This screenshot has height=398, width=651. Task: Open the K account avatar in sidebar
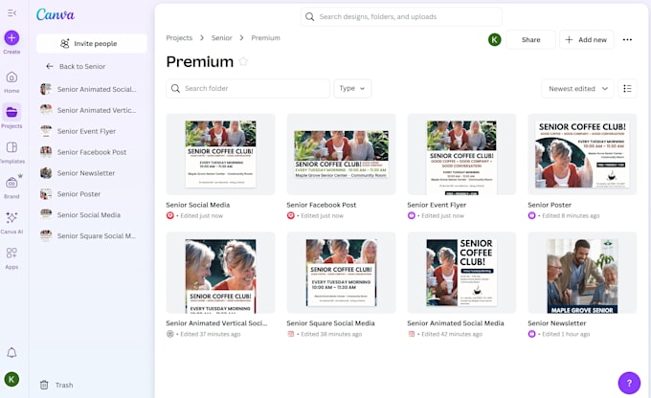[11, 379]
